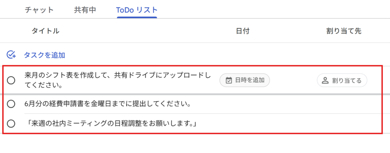Select the ToDo リスト tab
This screenshot has height=153, width=390.
[137, 10]
